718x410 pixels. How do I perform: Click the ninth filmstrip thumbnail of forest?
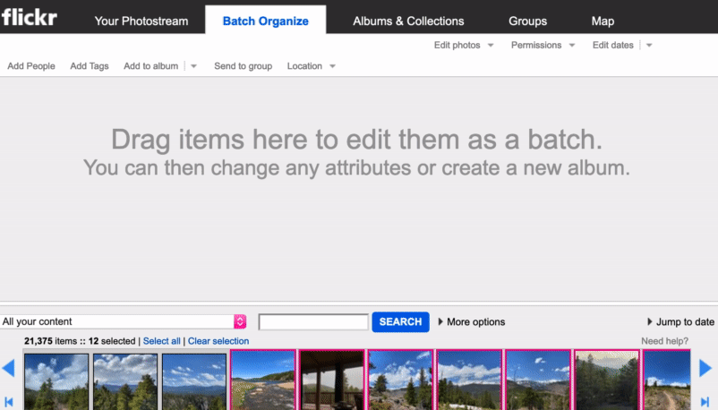pos(607,380)
